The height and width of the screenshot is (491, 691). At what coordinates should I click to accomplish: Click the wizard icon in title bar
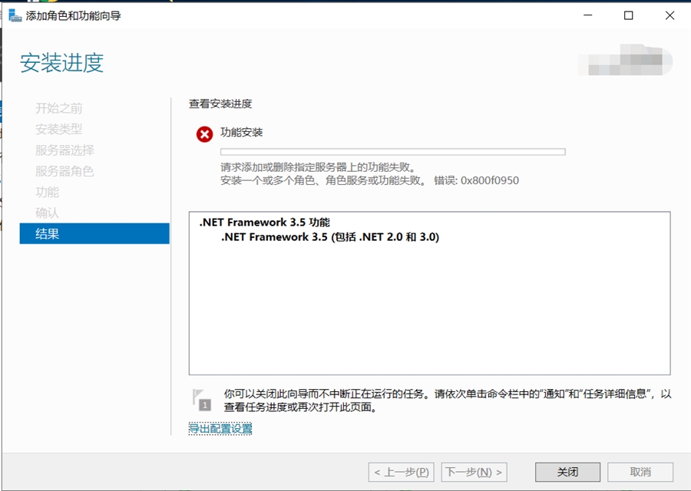tap(15, 15)
